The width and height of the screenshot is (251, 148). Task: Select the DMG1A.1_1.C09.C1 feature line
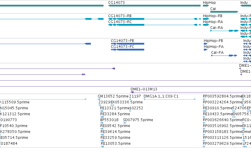[169, 100]
